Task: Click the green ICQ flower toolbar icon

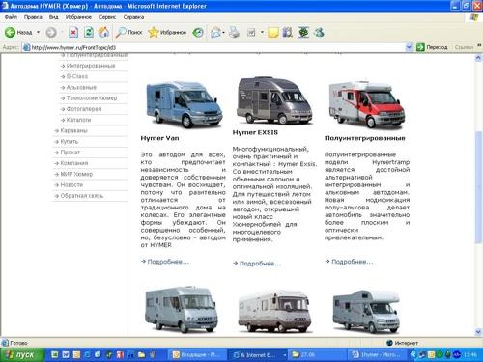Action: [x=303, y=32]
